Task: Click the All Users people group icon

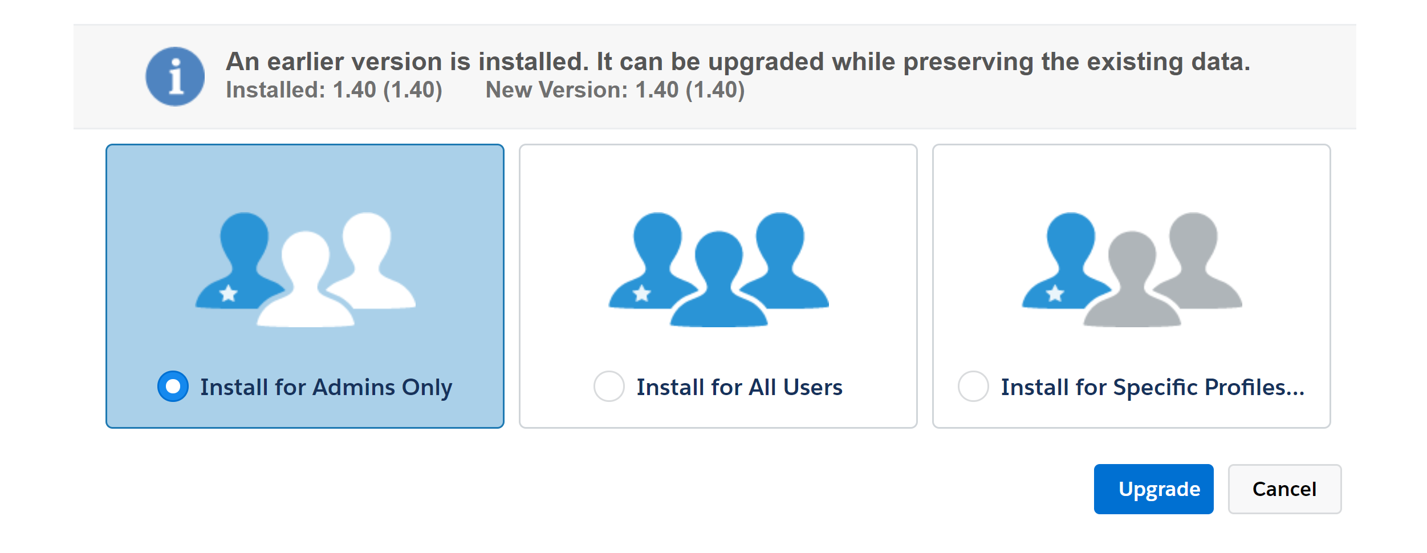Action: tap(718, 269)
